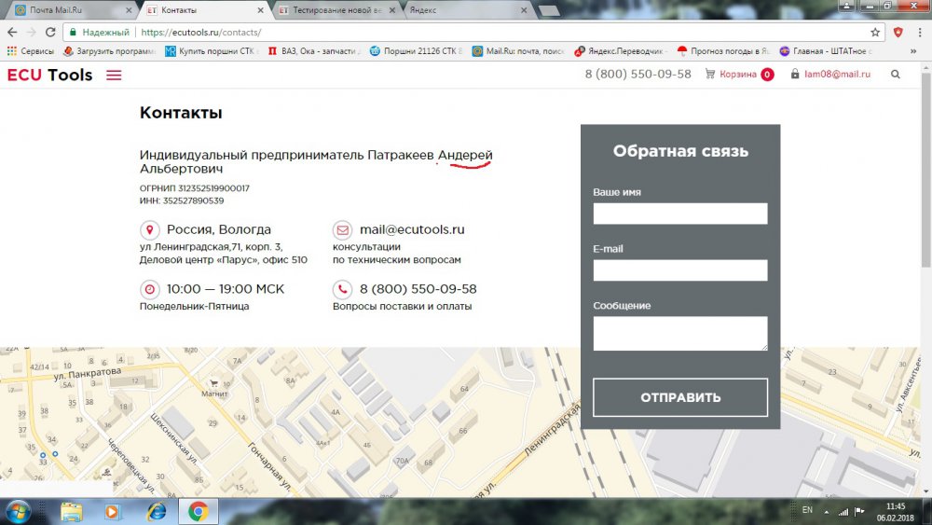Click the header phone number 8 (800) 550-09-58
Viewport: 932px width, 525px height.
point(637,75)
